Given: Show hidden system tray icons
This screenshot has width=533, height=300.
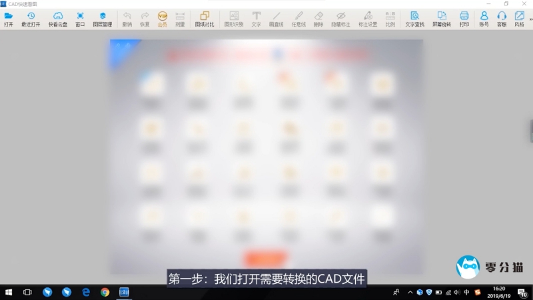Looking at the screenshot, I should (x=410, y=292).
